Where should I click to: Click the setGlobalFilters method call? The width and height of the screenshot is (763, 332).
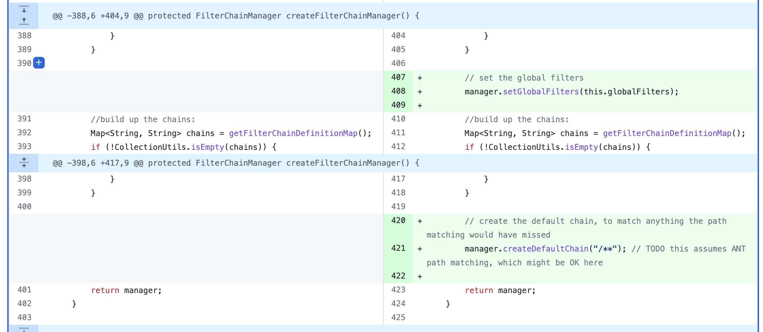(541, 92)
